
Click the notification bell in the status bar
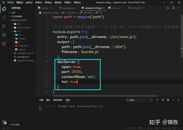tap(179, 128)
